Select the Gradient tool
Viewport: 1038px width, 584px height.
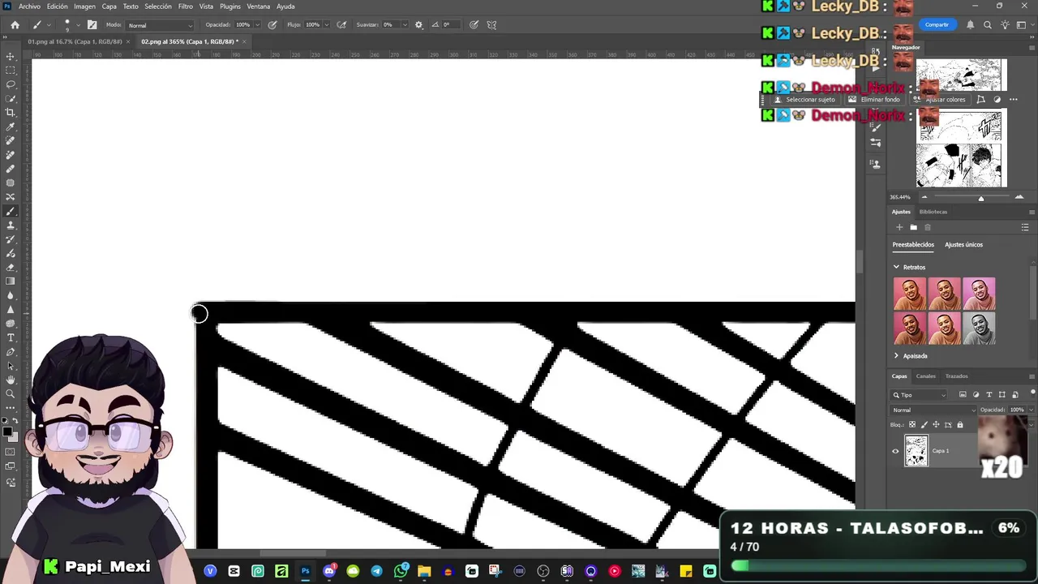click(11, 281)
